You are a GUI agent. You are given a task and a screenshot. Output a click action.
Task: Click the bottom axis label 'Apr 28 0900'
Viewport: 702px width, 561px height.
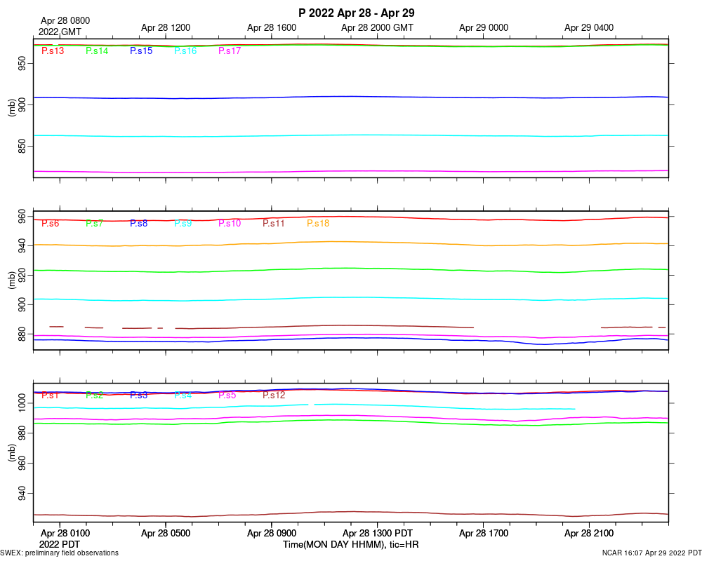tap(272, 533)
